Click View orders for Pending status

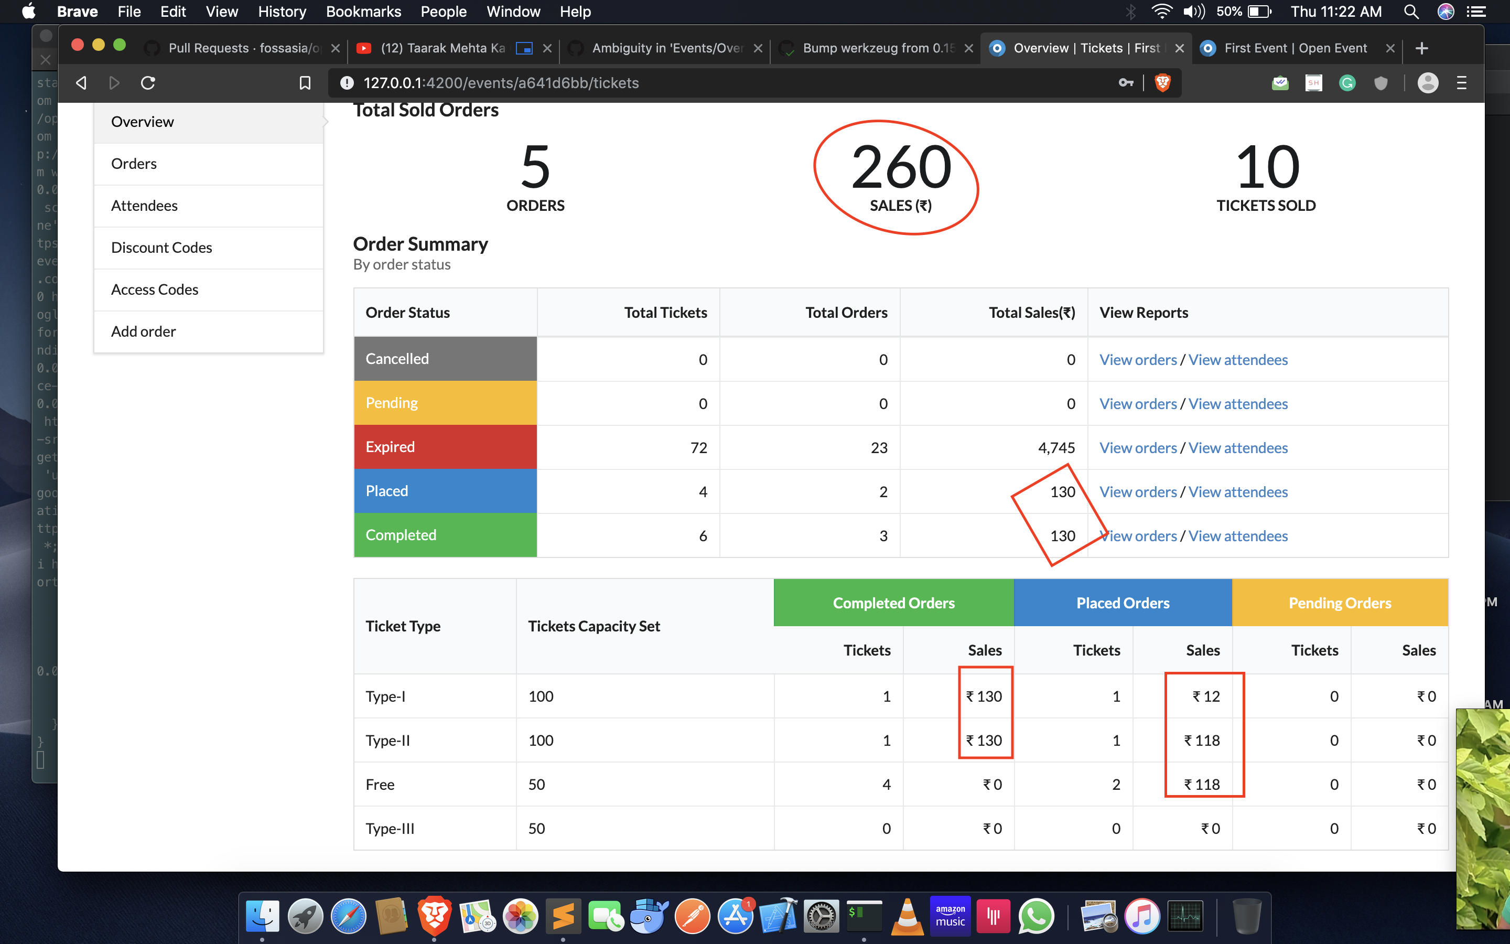(x=1138, y=403)
